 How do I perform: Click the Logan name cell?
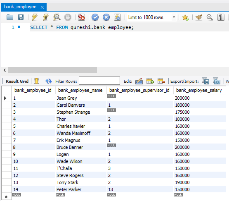pos(81,154)
